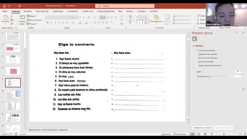This screenshot has width=247, height=139.
Task: Switch to Reading view icon in status bar
Action: click(x=205, y=134)
